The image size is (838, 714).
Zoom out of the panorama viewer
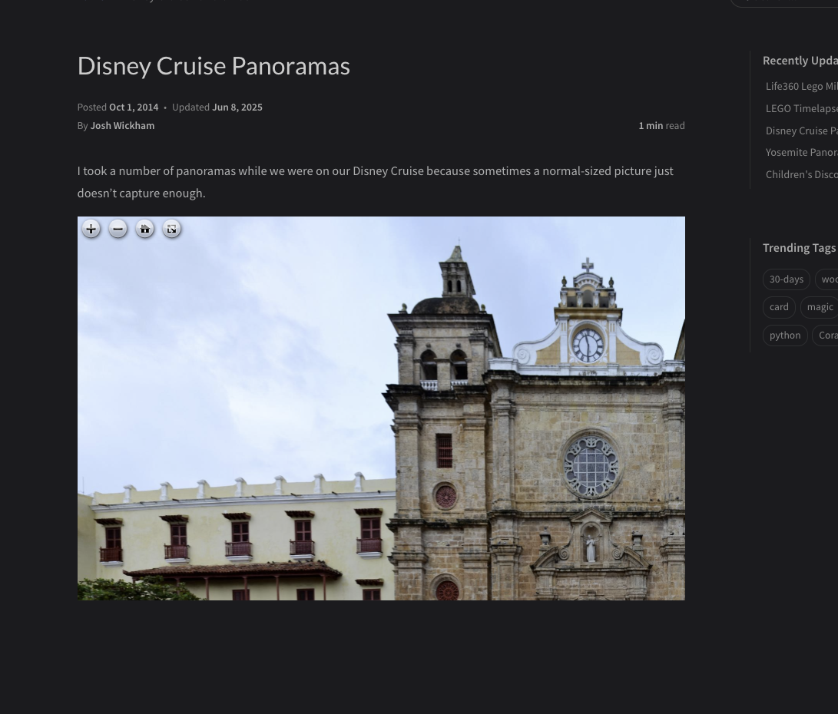click(x=118, y=229)
